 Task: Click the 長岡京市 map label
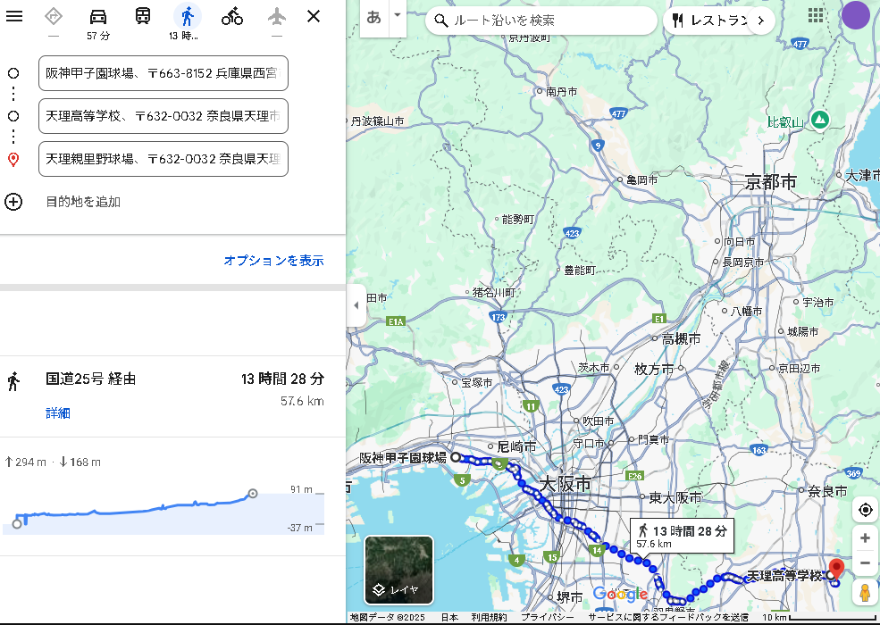coord(743,262)
